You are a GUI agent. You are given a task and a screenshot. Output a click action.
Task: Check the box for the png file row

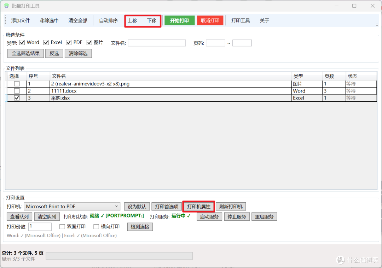(17, 84)
